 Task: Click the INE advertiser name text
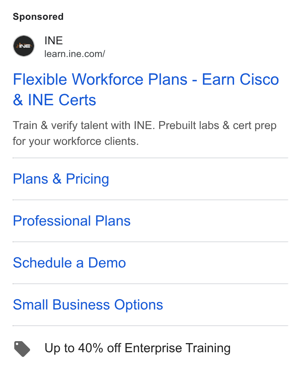pyautogui.click(x=53, y=41)
